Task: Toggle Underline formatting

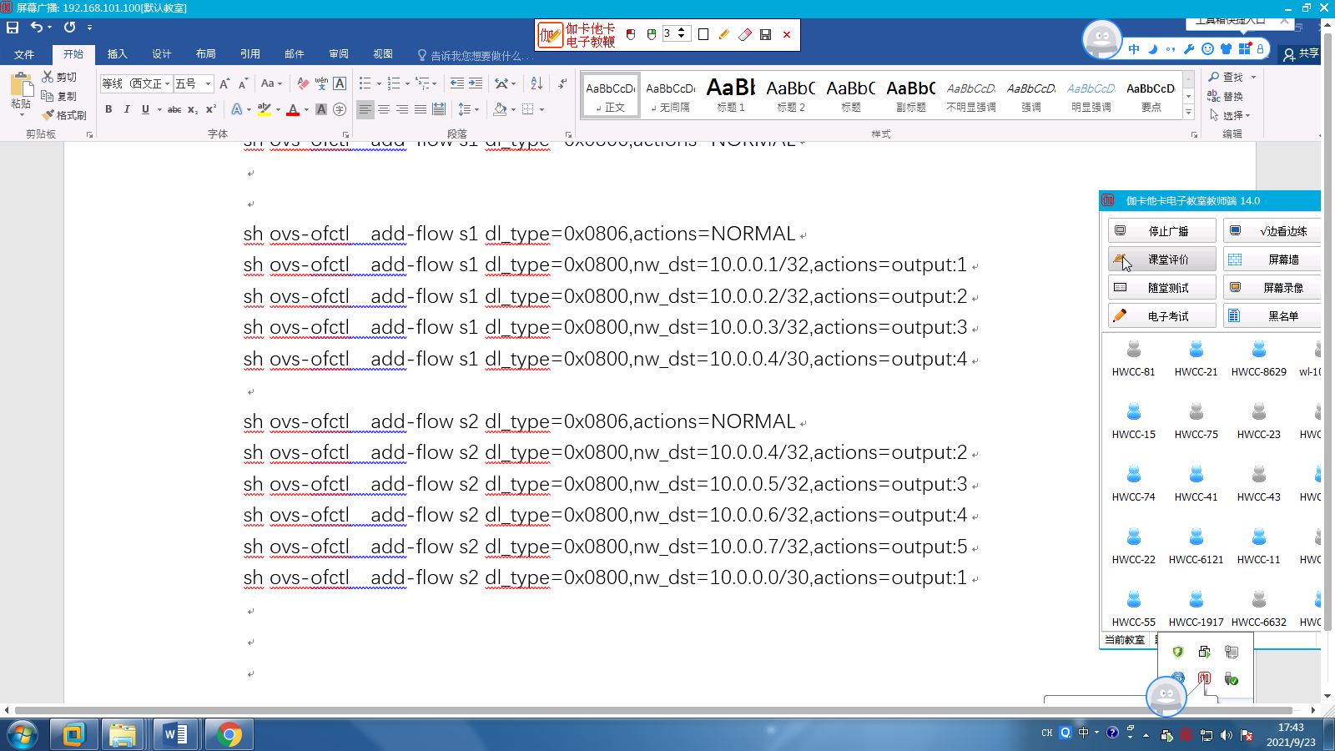Action: click(x=145, y=109)
